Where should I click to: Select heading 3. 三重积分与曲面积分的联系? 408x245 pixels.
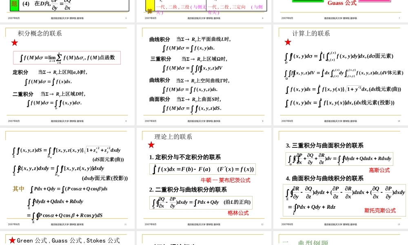point(324,145)
